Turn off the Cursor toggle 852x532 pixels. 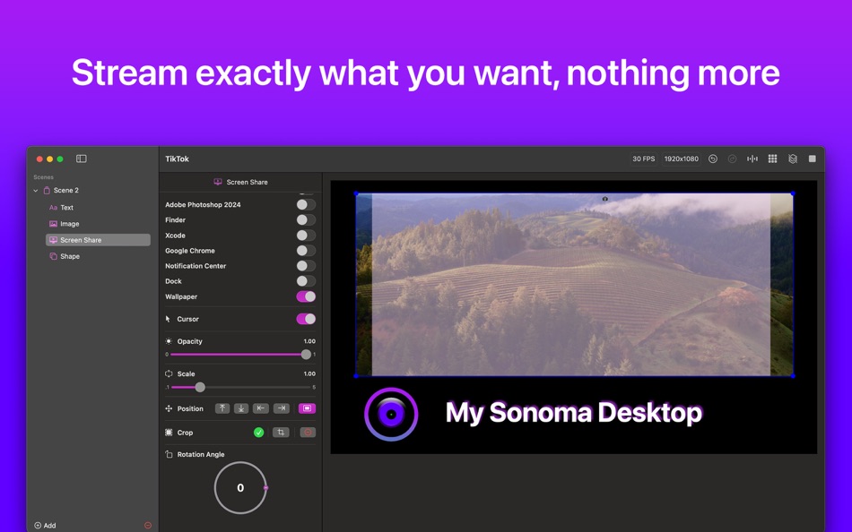[x=305, y=319]
